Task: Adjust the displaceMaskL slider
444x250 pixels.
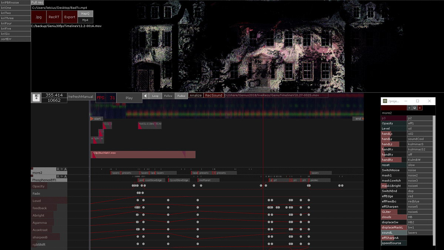Action: 394,227
